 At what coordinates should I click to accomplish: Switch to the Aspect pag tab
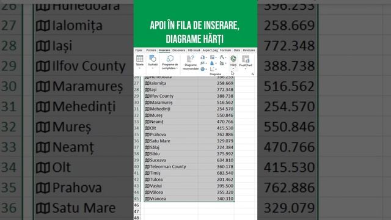point(210,50)
